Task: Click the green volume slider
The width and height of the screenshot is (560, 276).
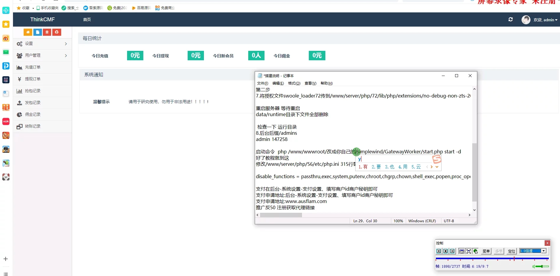Action: point(542,267)
